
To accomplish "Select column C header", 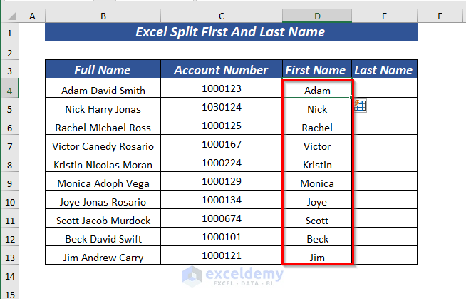I will click(x=222, y=16).
